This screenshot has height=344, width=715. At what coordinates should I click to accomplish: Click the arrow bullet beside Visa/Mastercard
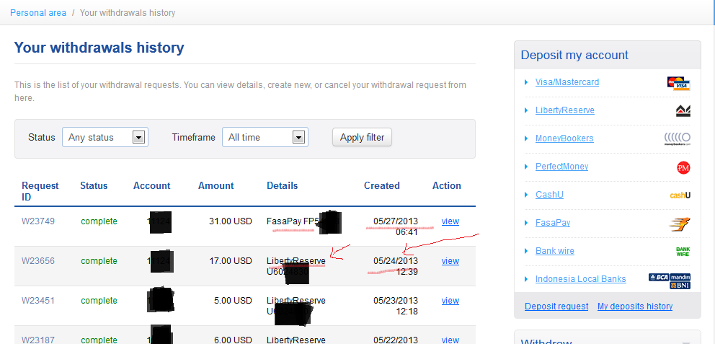[x=526, y=82]
